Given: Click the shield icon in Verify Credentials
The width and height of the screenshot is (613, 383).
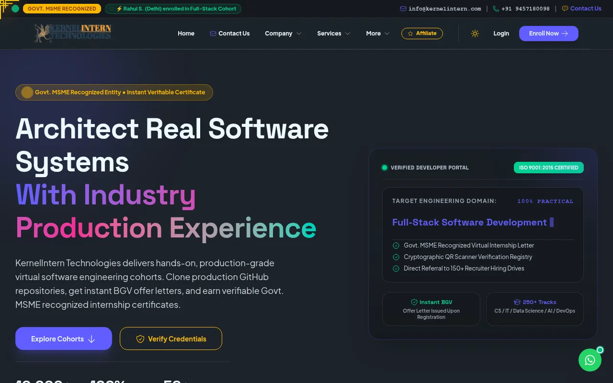Looking at the screenshot, I should tap(140, 339).
